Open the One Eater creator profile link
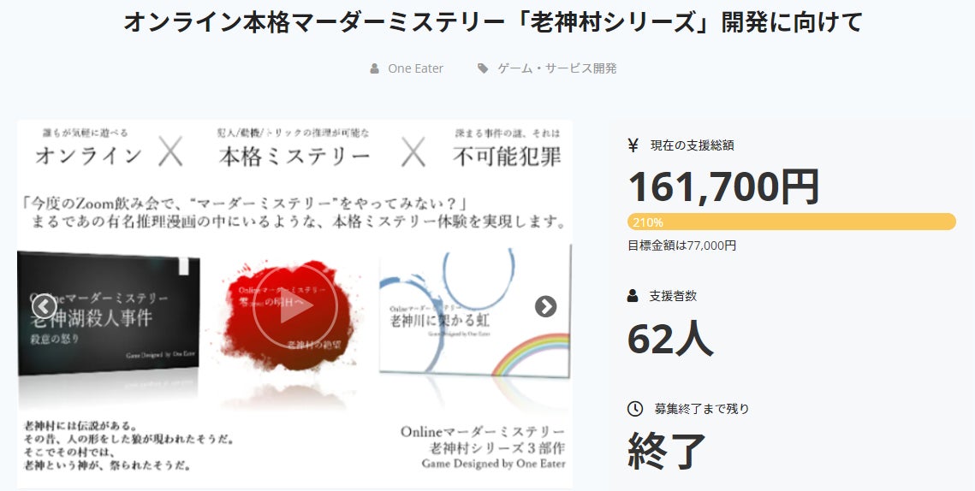The image size is (975, 491). click(x=415, y=68)
